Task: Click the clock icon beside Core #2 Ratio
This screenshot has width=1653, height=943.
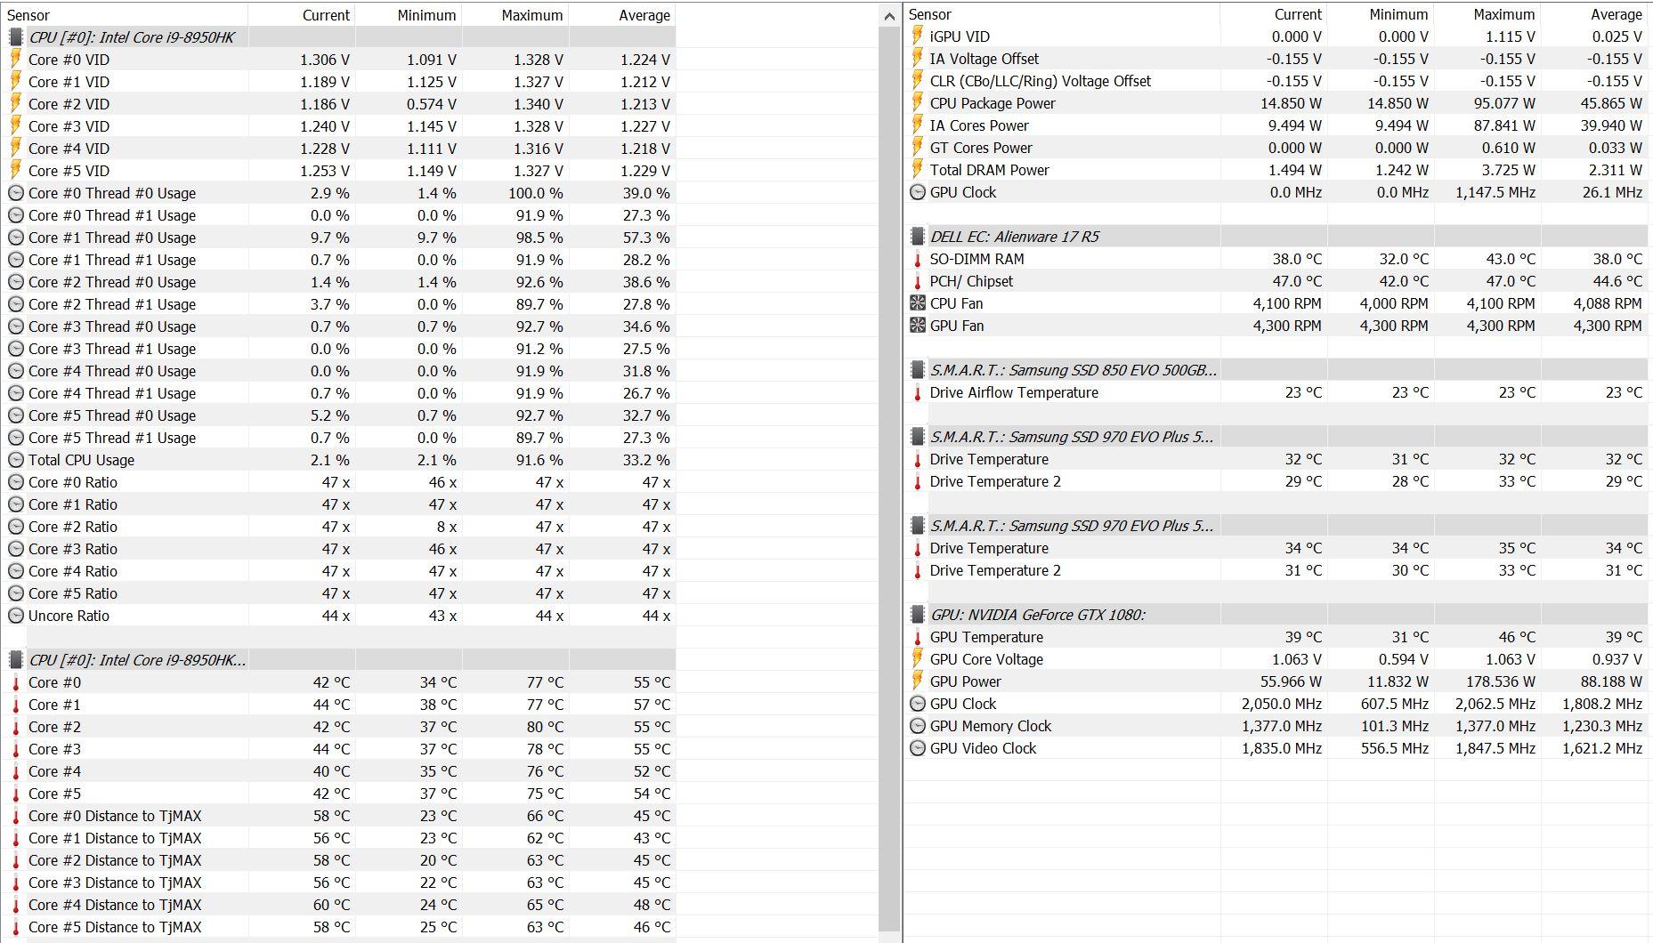Action: click(x=16, y=527)
